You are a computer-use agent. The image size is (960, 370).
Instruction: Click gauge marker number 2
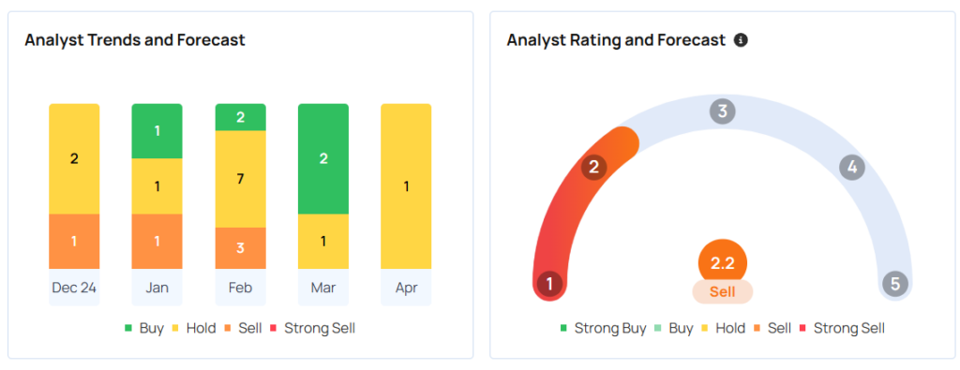click(593, 167)
